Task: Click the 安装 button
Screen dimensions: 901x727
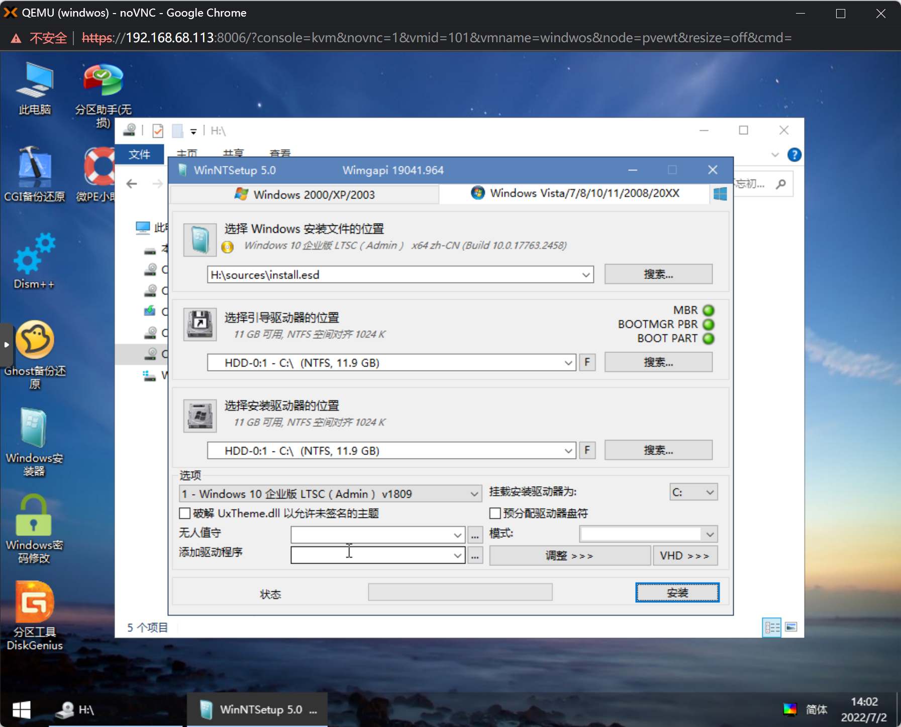Action: [x=677, y=593]
